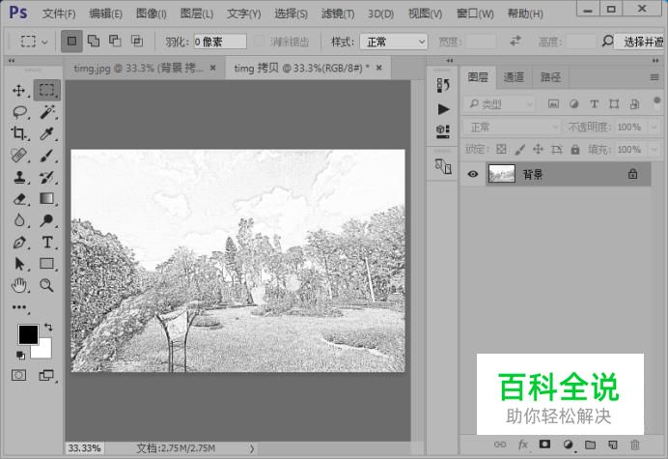Pick the Zoom magnifier tool
The image size is (668, 459).
click(x=46, y=285)
